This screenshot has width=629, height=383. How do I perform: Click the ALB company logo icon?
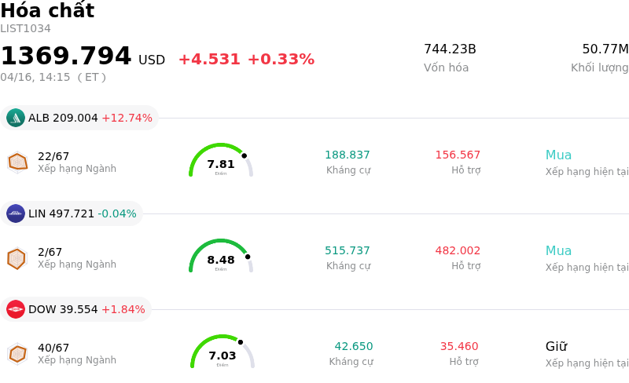16,118
